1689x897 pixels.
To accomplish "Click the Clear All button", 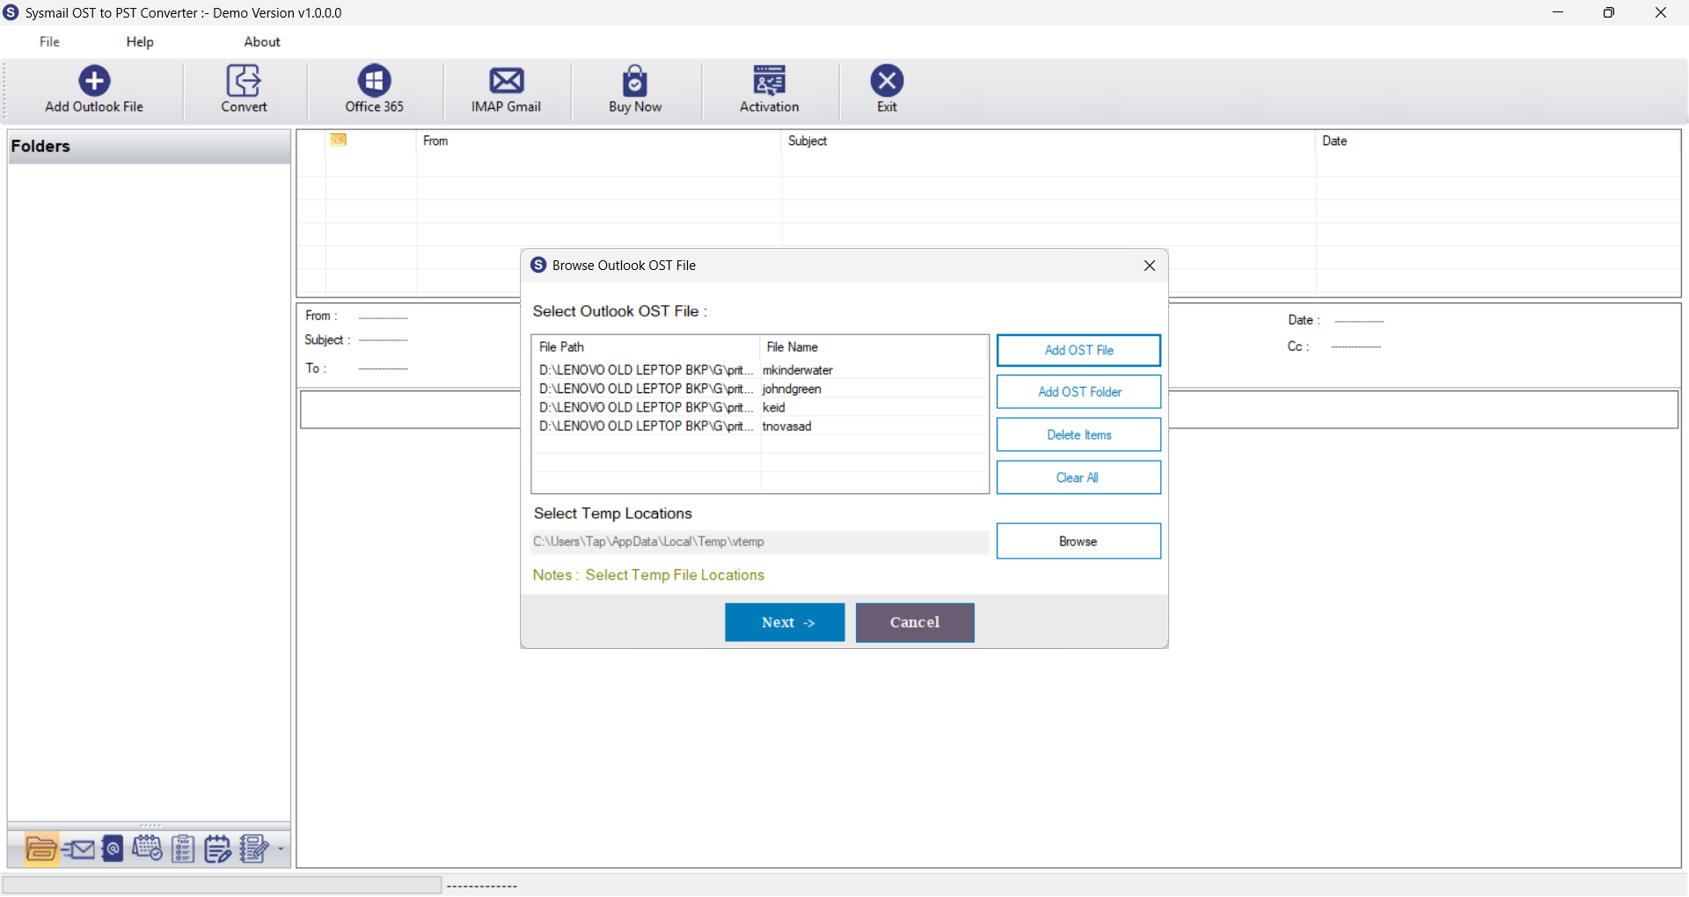I will (1078, 478).
